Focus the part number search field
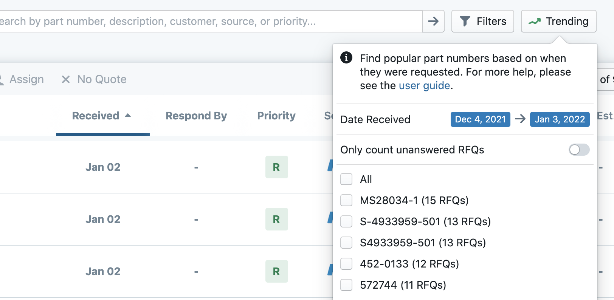This screenshot has width=614, height=300. [x=208, y=21]
